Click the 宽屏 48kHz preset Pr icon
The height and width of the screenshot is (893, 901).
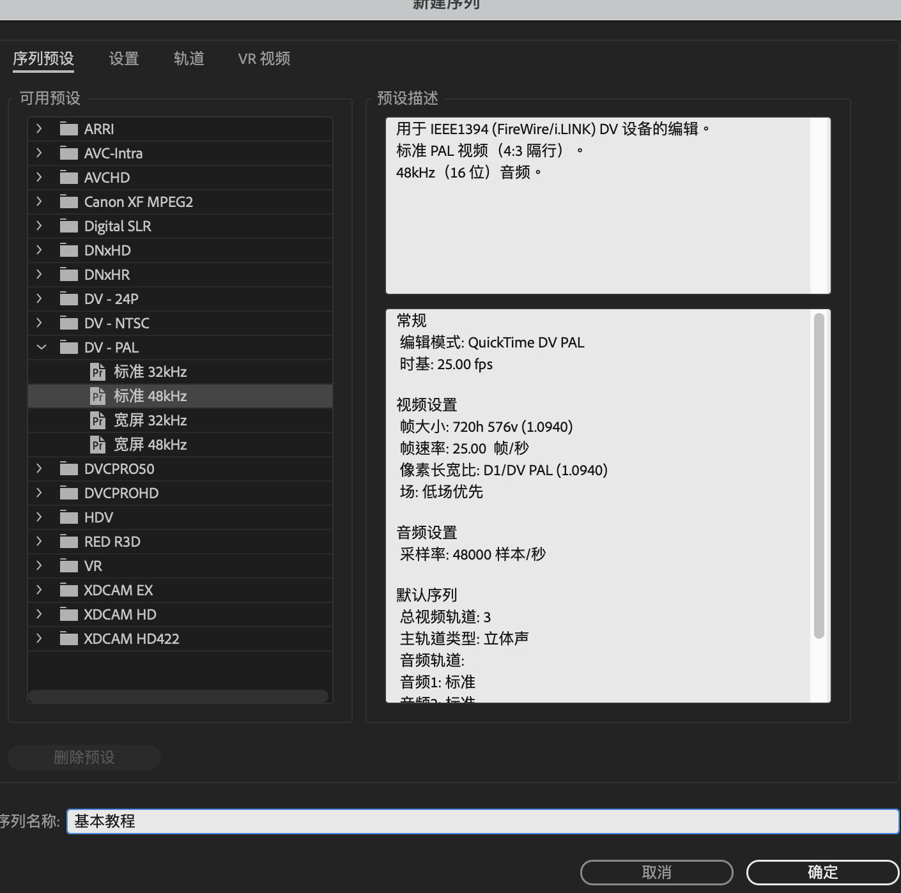98,444
